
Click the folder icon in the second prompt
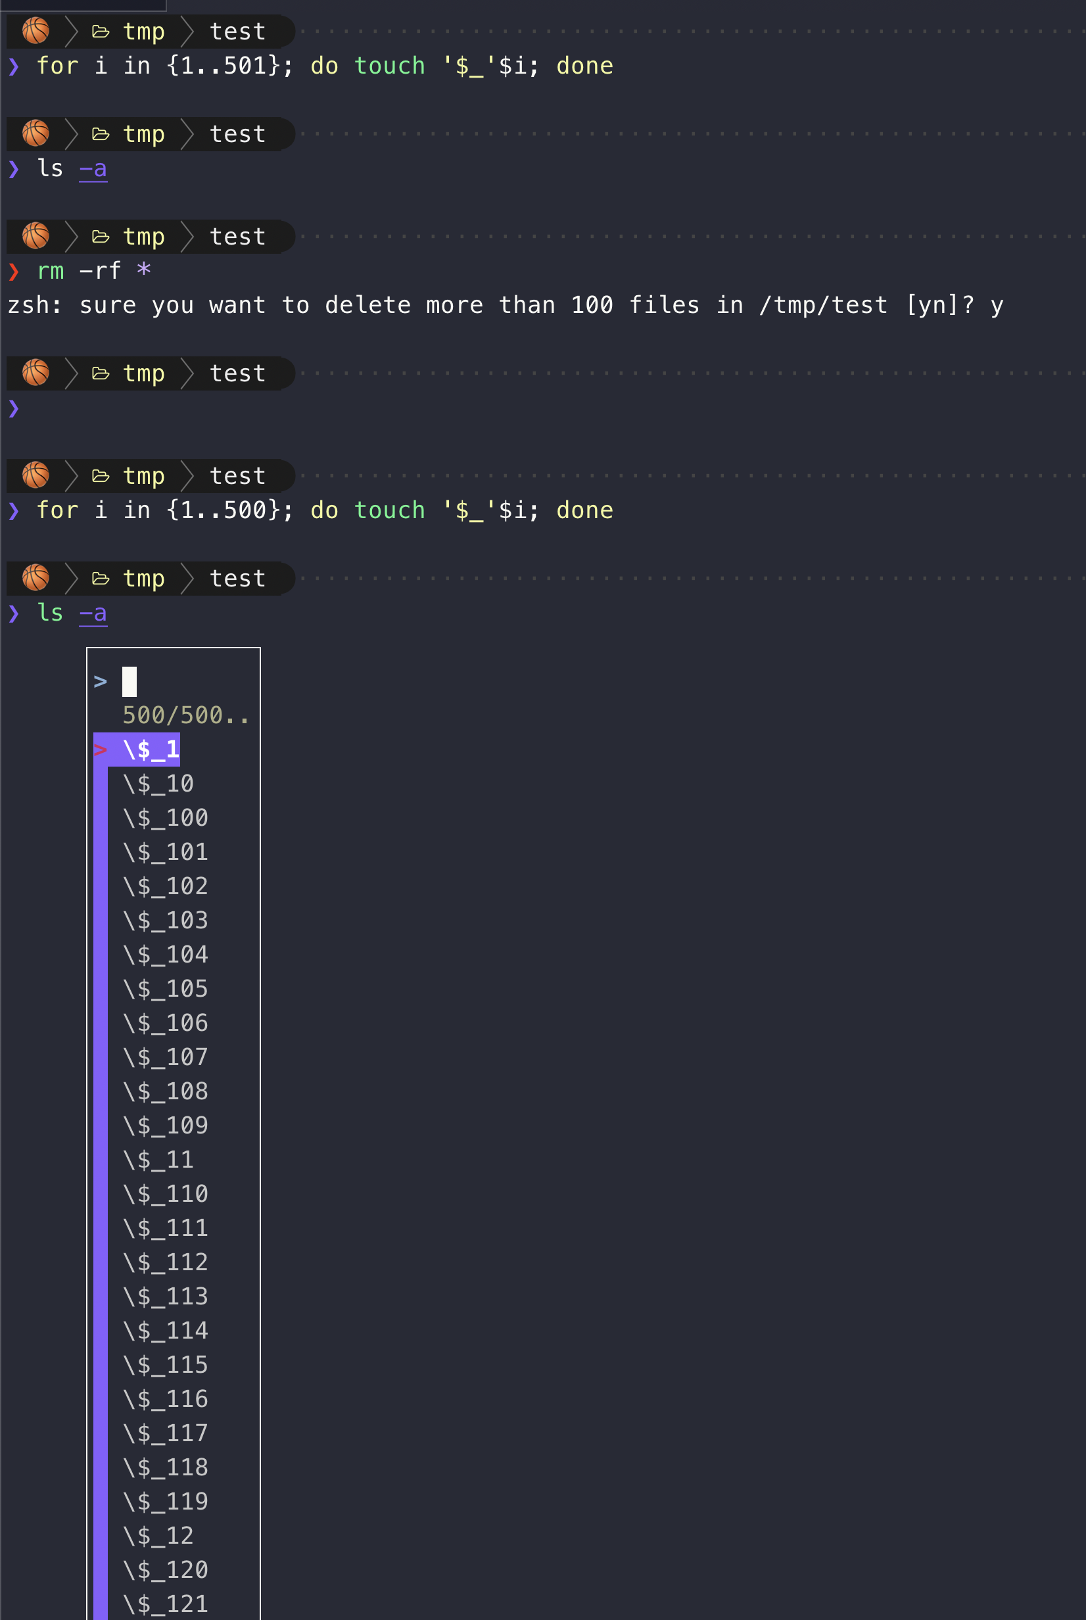[101, 133]
